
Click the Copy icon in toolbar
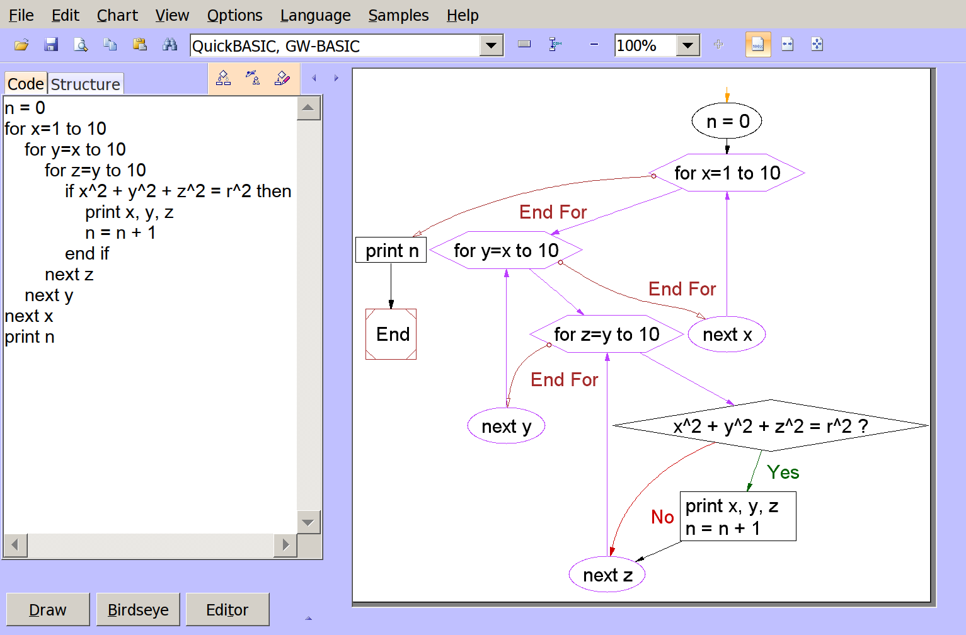tap(110, 45)
